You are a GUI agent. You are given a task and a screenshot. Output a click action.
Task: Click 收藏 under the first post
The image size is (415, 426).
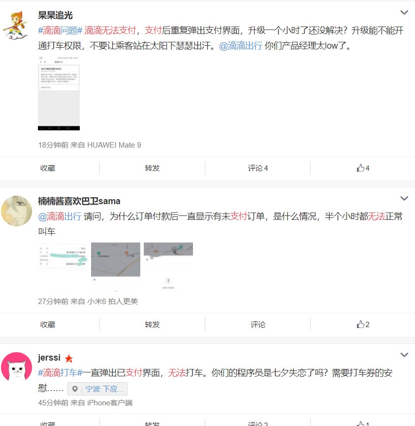(48, 168)
